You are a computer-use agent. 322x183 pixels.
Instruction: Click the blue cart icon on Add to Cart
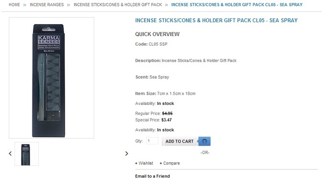click(x=204, y=141)
